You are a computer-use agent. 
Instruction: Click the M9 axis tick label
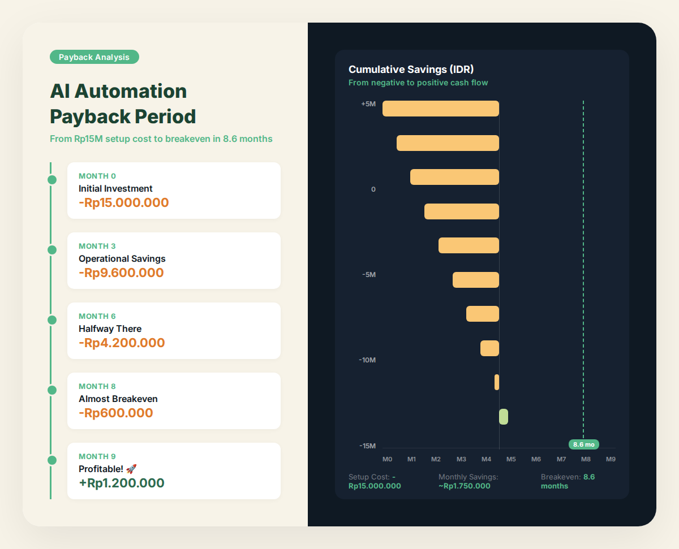point(611,459)
